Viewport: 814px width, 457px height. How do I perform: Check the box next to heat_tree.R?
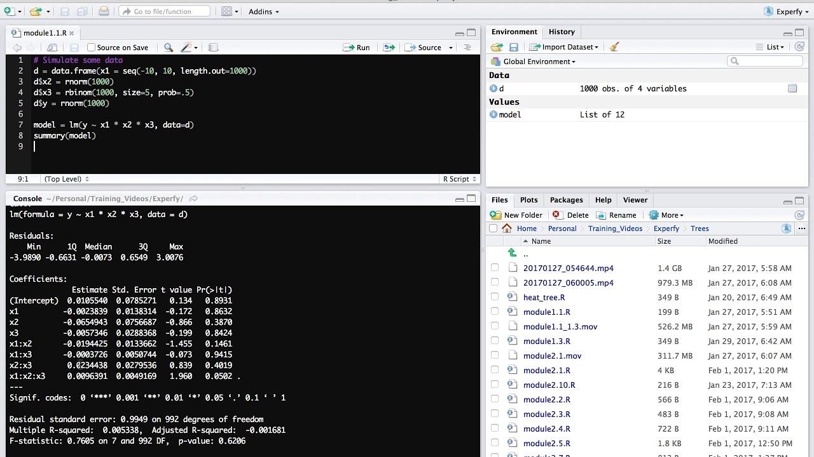click(x=495, y=297)
